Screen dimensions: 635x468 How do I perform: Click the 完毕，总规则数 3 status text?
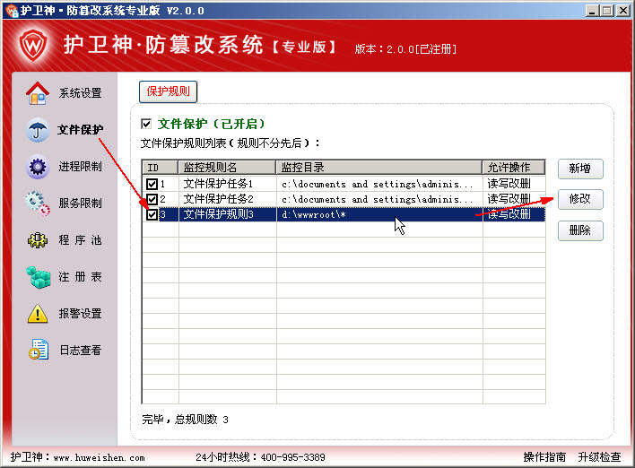[x=185, y=420]
